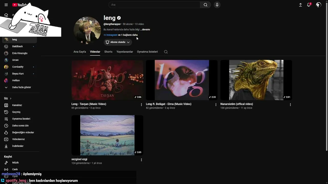Open the hamburger guide menu

[x=6, y=5]
